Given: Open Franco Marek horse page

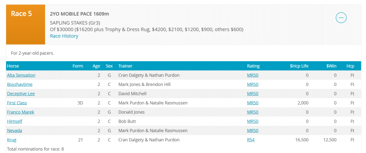Looking at the screenshot, I should coord(20,112).
